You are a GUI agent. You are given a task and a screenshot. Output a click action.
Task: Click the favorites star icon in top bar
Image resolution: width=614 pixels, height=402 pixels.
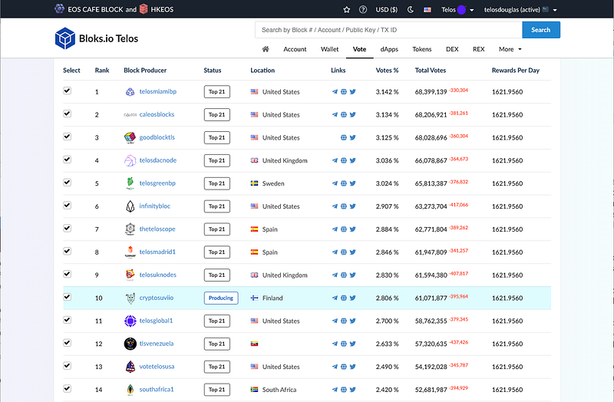[347, 10]
